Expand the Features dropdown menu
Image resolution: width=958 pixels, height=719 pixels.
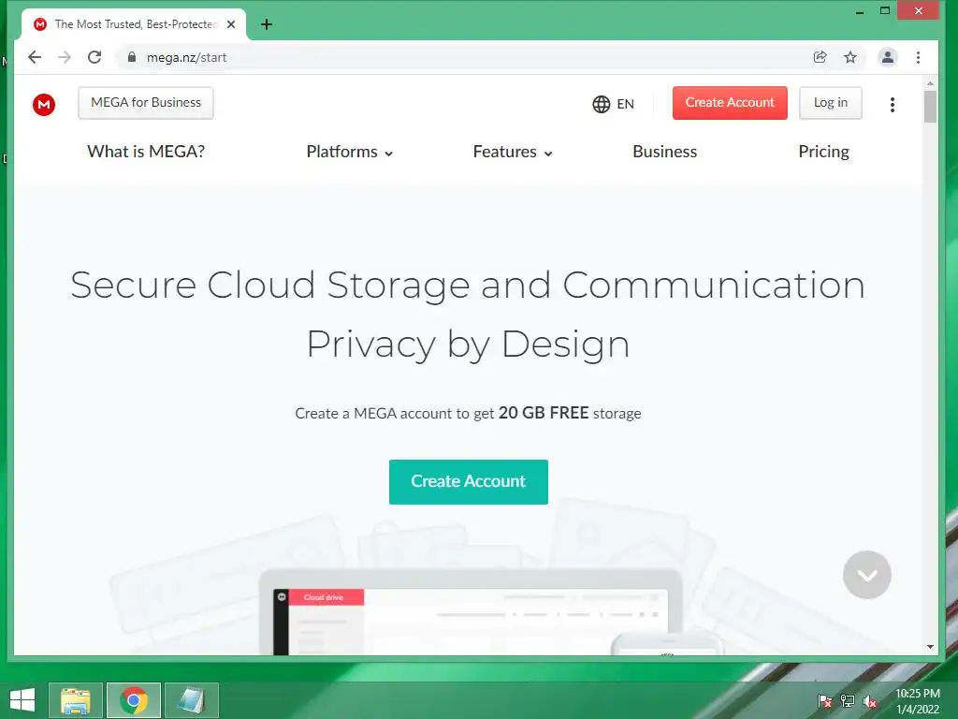pos(513,152)
